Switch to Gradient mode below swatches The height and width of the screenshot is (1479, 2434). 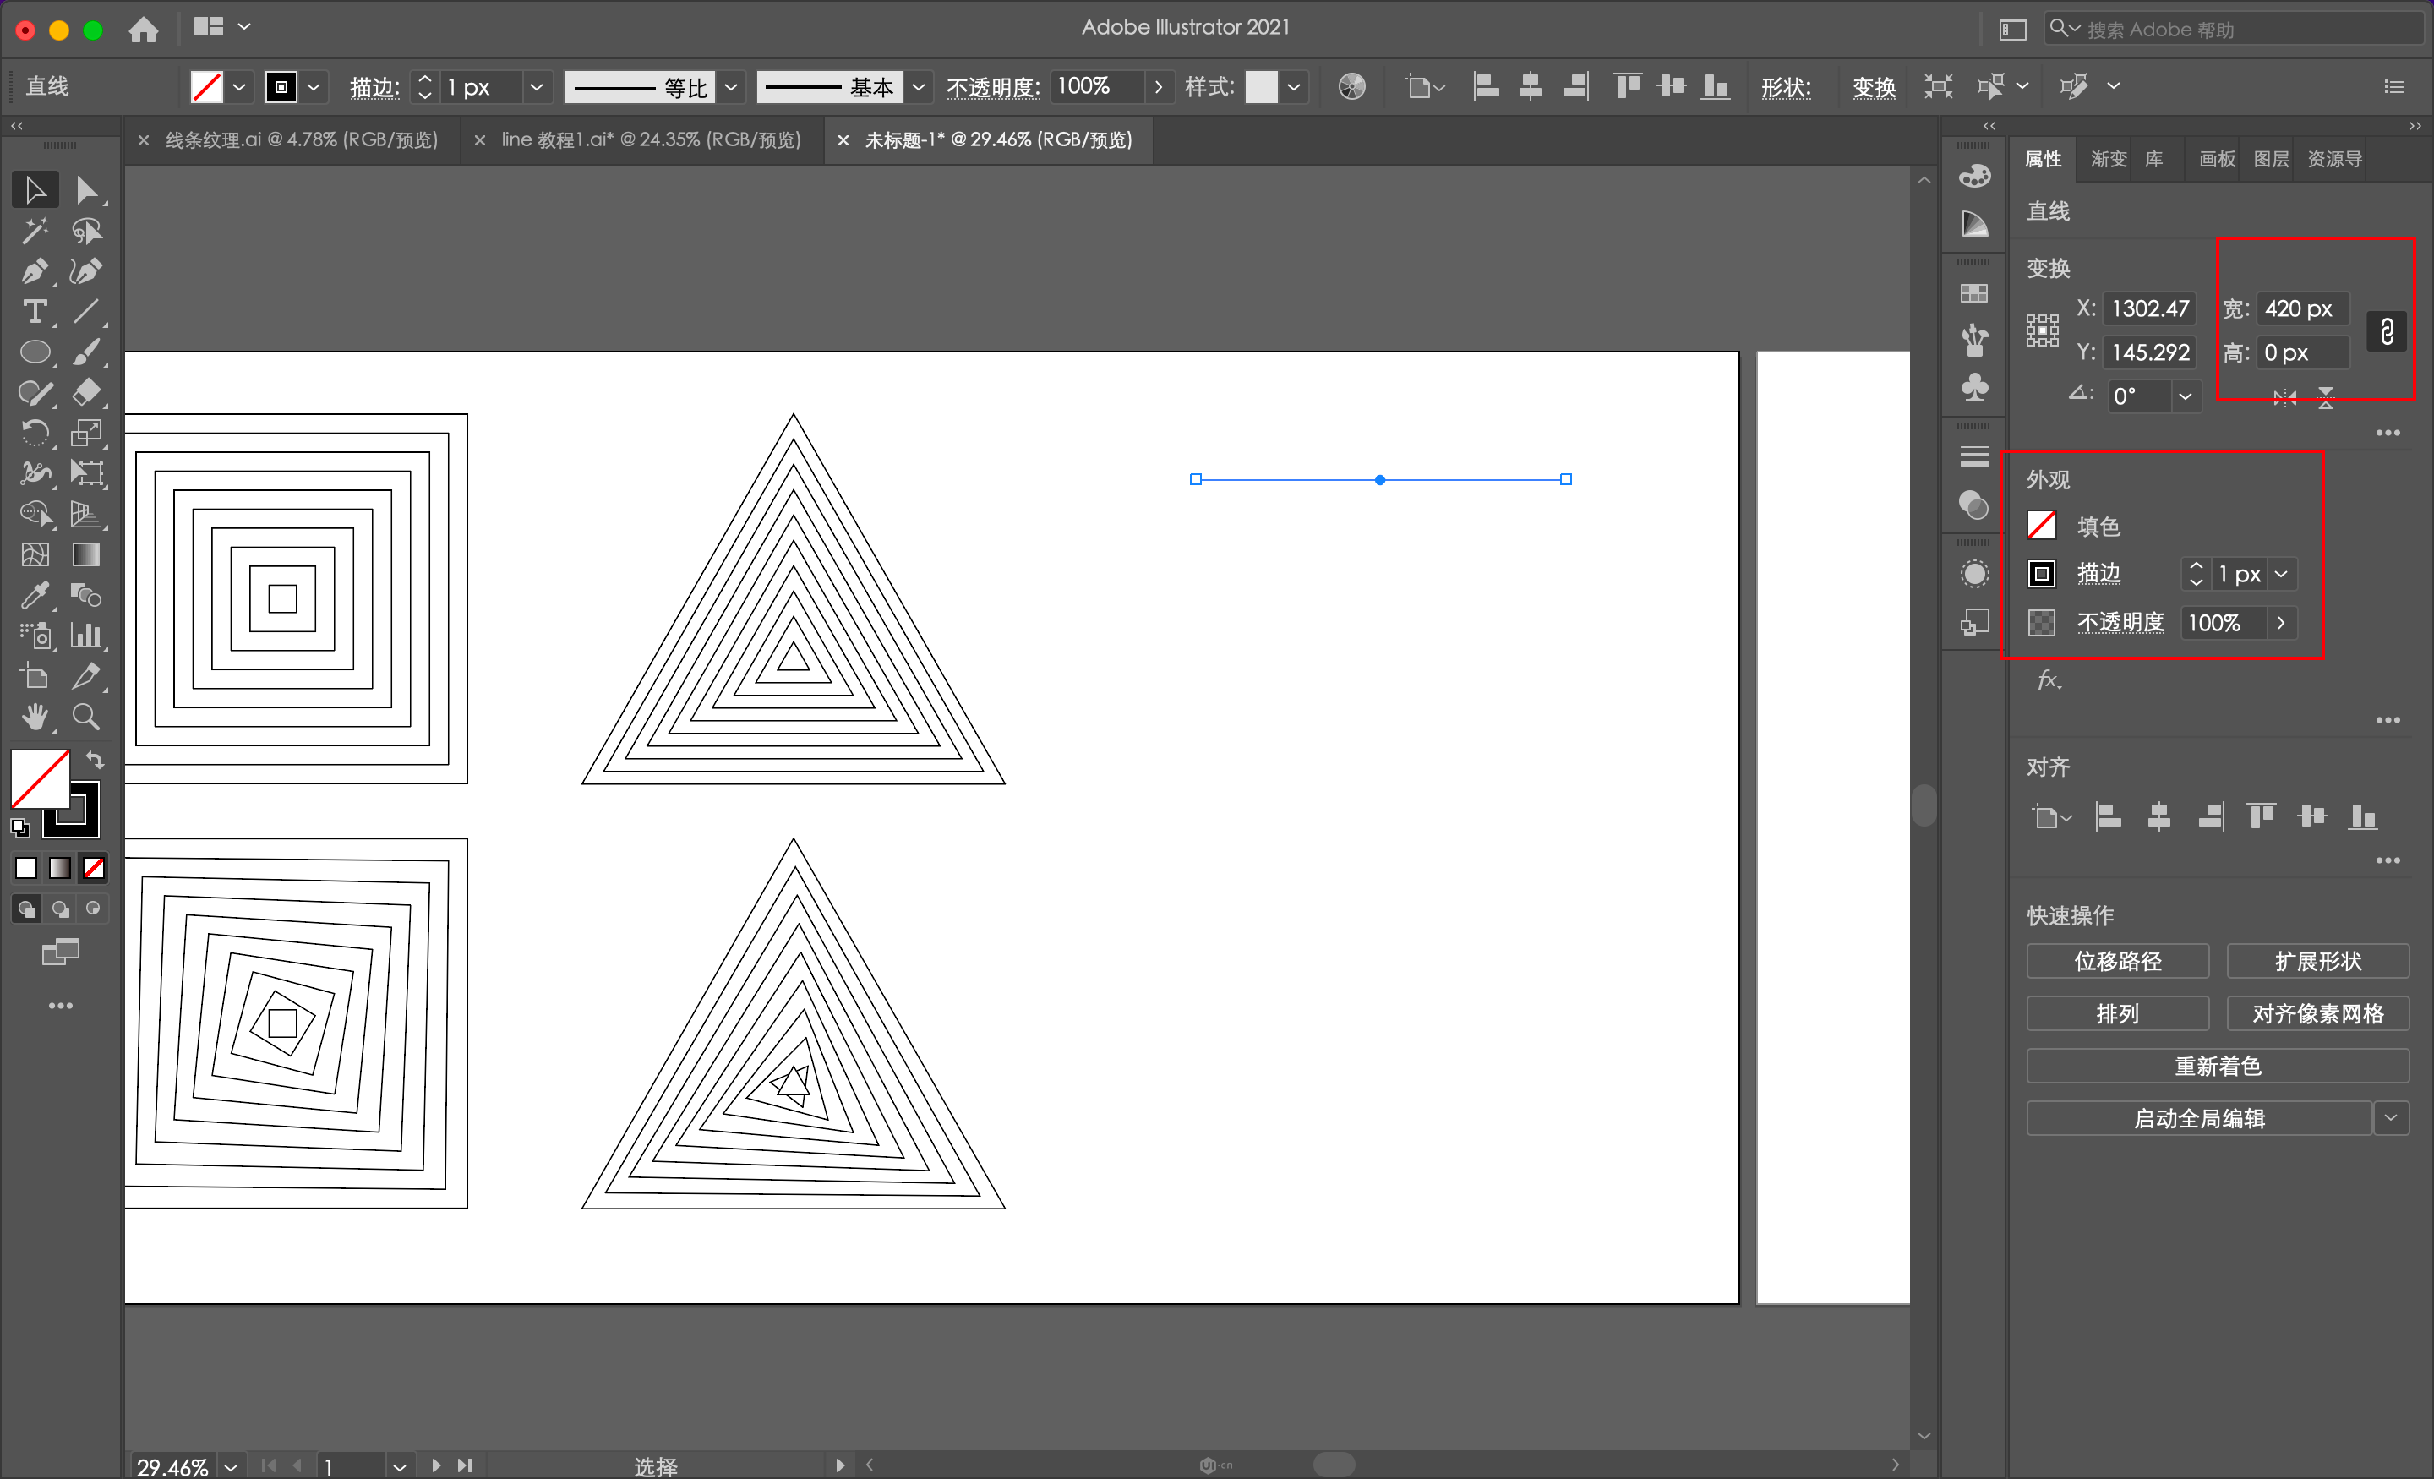pos(60,867)
